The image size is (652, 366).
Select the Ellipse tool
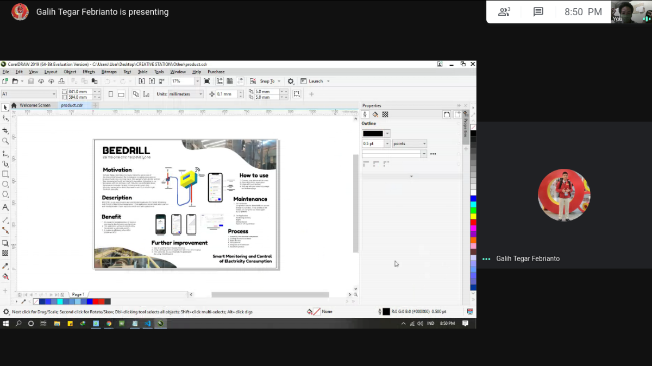5,184
